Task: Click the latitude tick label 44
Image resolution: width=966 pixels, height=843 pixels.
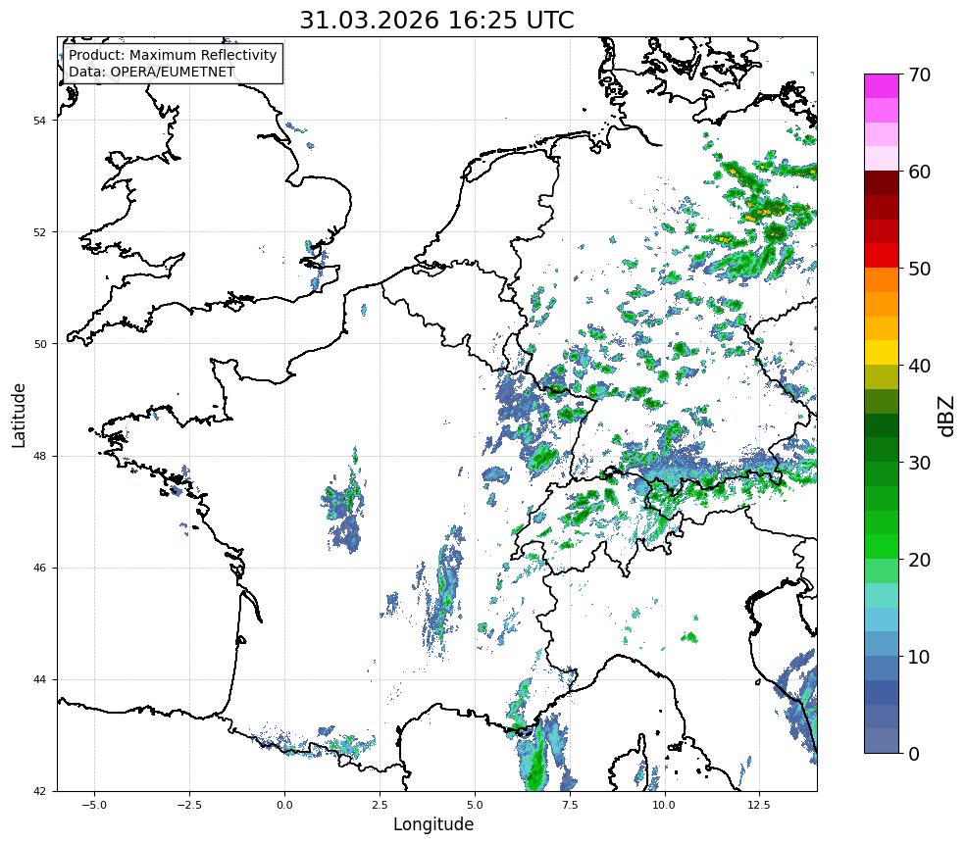Action: 39,680
